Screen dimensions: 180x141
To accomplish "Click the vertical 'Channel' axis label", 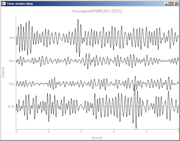I will click(3, 72).
